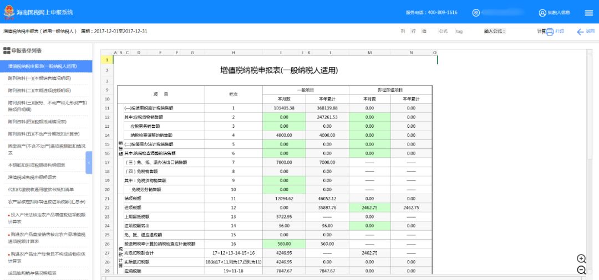This screenshot has width=599, height=280.
Task: Click the title 增值税纳税申报表(一般纳税人适用) in sheet
Action: (279, 70)
